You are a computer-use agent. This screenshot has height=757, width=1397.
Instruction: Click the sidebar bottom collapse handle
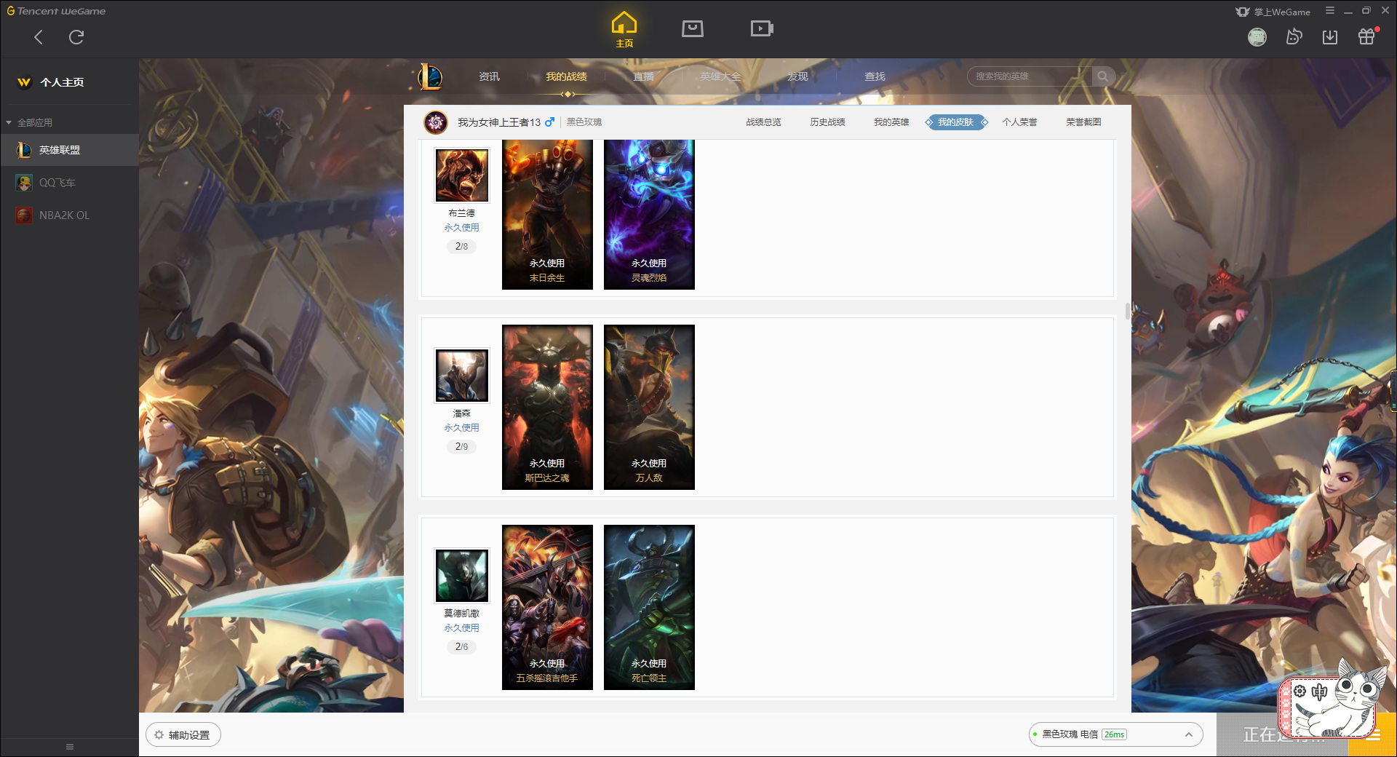pos(70,747)
